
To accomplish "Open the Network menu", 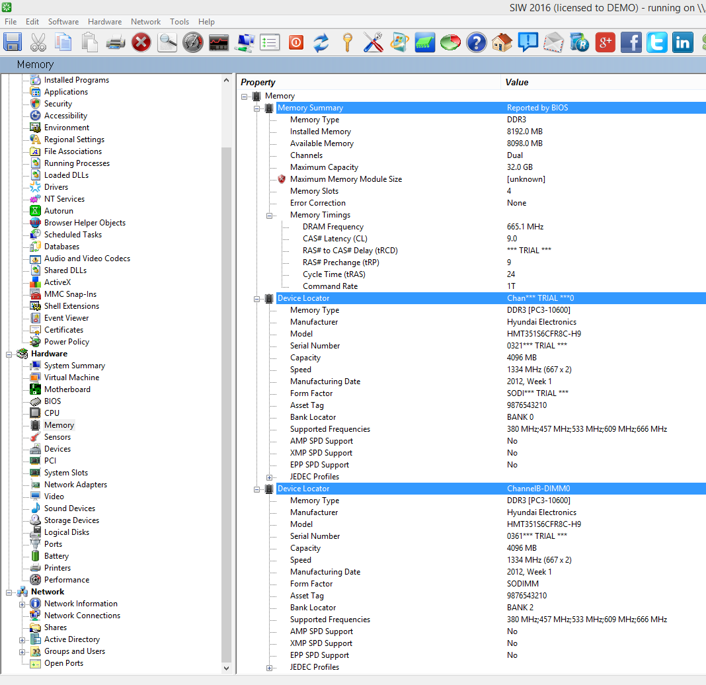I will (145, 22).
